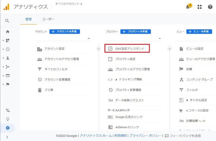Open notifications bell icon
Screen dimensions: 216x141
[188, 6]
